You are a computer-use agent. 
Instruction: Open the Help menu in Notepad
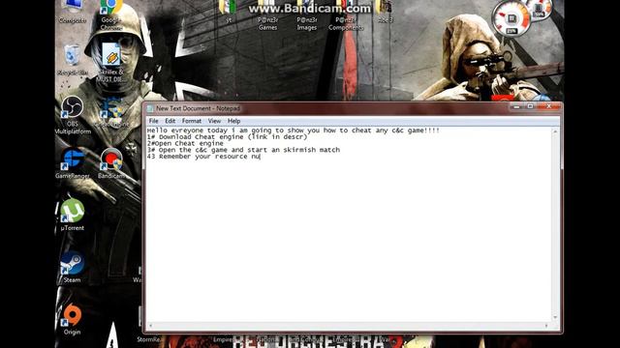[233, 121]
